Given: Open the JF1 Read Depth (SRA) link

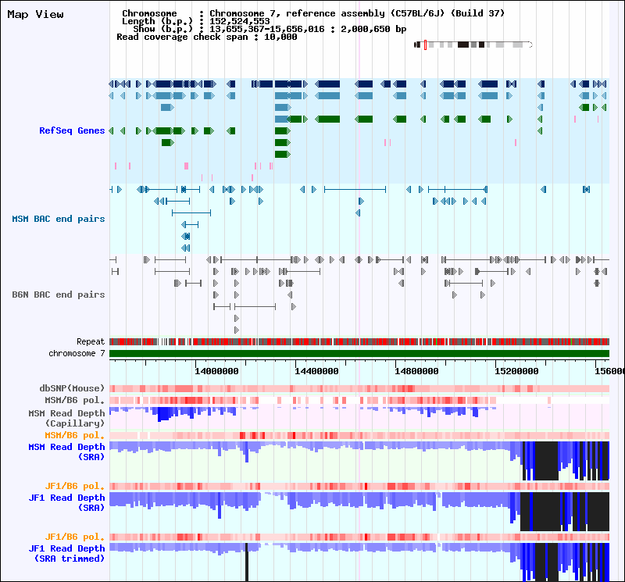Looking at the screenshot, I should click(x=66, y=502).
